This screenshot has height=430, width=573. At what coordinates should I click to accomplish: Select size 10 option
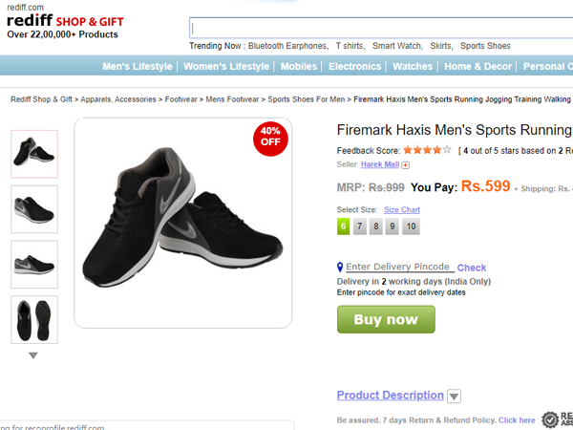coord(410,226)
